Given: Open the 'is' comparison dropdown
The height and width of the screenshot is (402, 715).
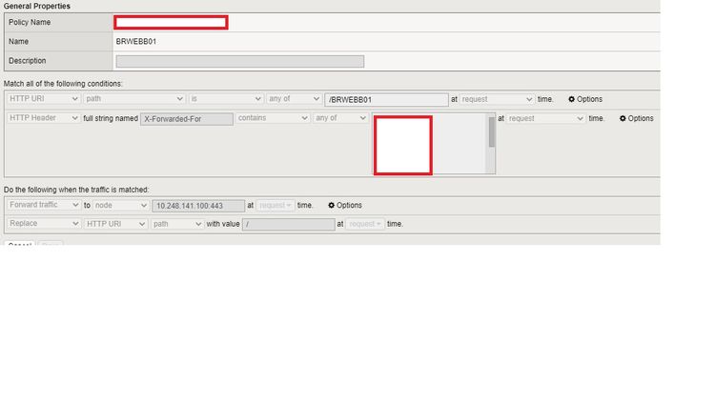Looking at the screenshot, I should click(226, 98).
